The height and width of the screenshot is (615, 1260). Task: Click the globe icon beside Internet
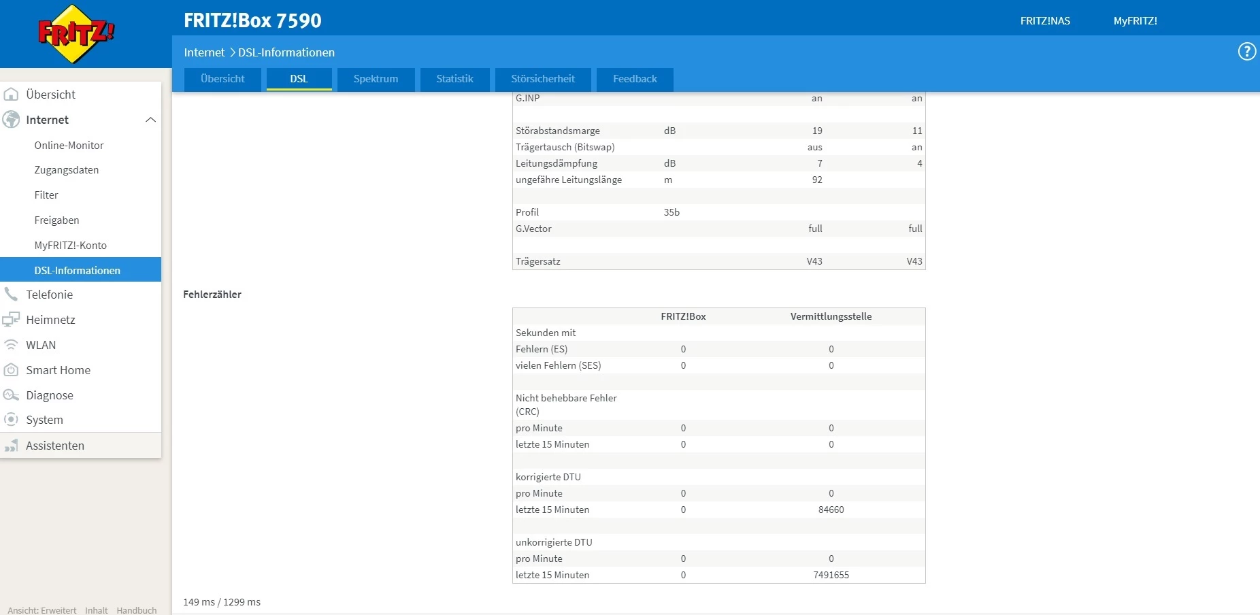point(11,120)
